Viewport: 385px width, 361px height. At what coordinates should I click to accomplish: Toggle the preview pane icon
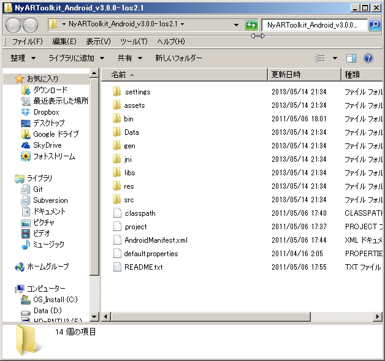(x=351, y=58)
